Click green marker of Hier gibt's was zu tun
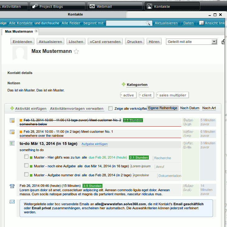The height and width of the screenshot is (227, 227). (31, 158)
